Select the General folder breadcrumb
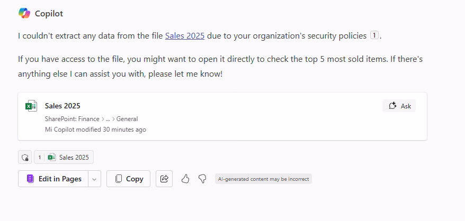Viewport: 465px width, 221px height. pos(127,119)
